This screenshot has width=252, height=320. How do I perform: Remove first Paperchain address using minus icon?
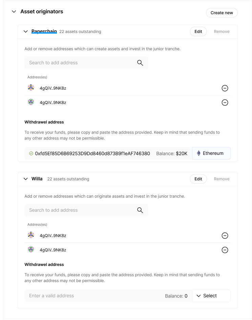click(x=225, y=88)
